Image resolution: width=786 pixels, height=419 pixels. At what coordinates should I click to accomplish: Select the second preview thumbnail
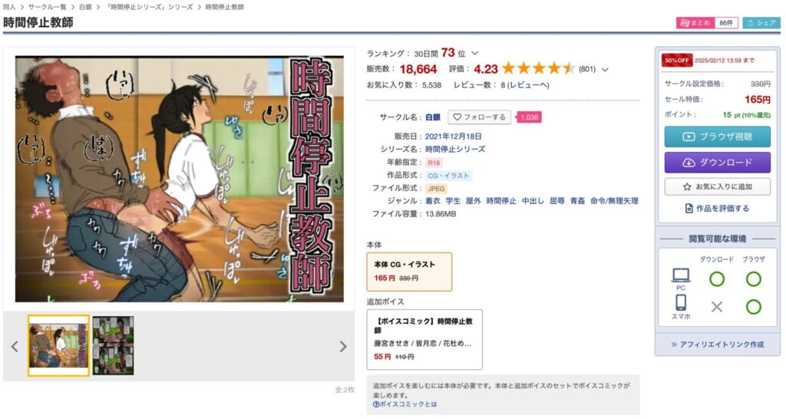click(113, 345)
